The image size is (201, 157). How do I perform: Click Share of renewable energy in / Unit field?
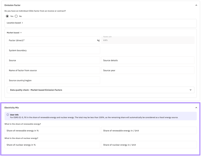coord(149,131)
